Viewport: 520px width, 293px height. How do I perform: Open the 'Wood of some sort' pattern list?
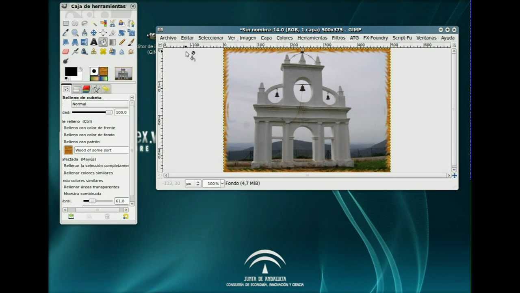click(x=101, y=150)
